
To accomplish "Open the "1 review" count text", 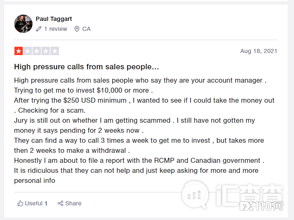I will pyautogui.click(x=55, y=29).
